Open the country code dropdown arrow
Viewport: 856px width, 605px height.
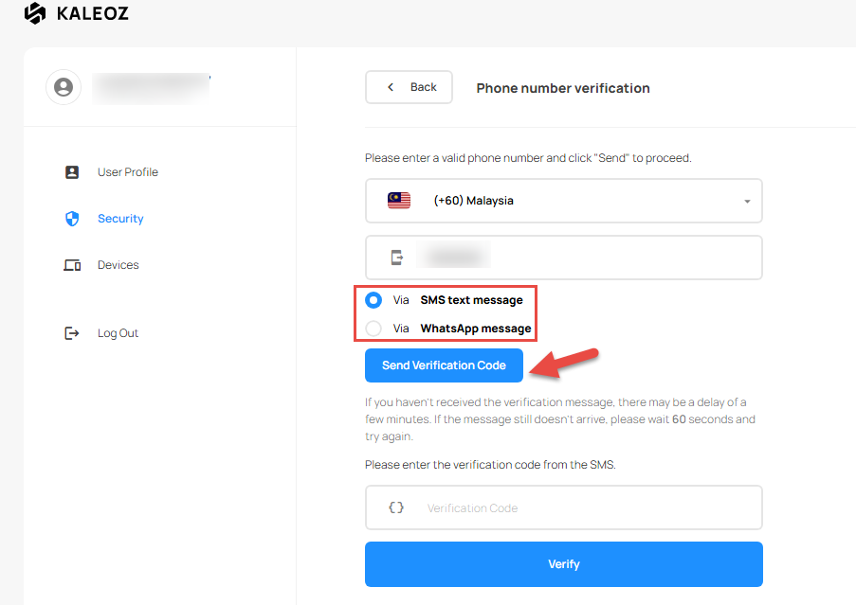[x=747, y=201]
